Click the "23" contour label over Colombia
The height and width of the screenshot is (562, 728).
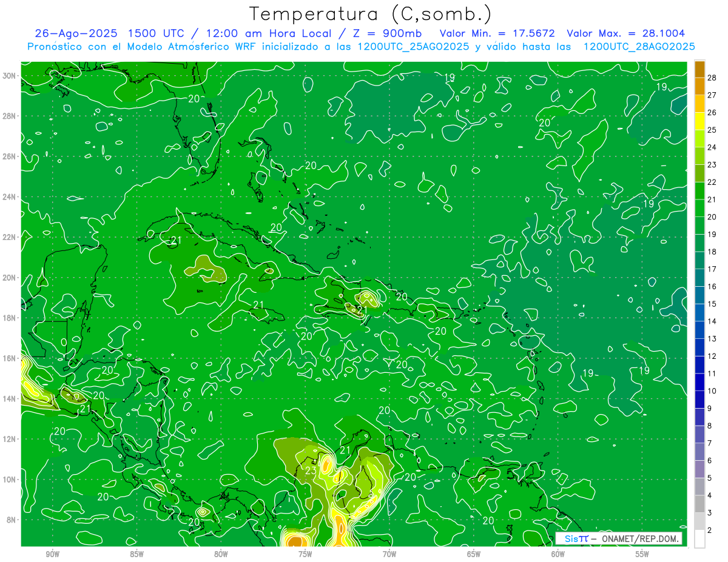click(x=311, y=470)
